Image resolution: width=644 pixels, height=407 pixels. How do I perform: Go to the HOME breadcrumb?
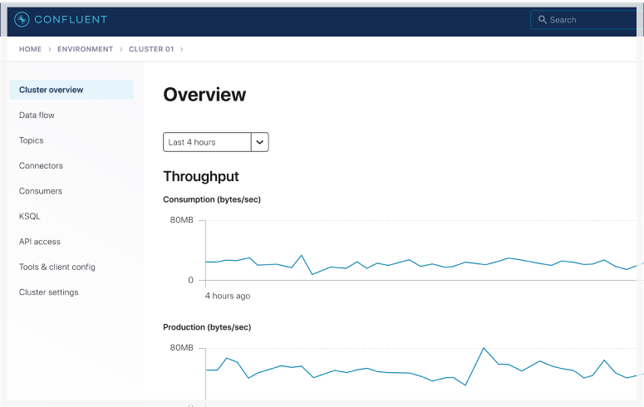(x=30, y=49)
